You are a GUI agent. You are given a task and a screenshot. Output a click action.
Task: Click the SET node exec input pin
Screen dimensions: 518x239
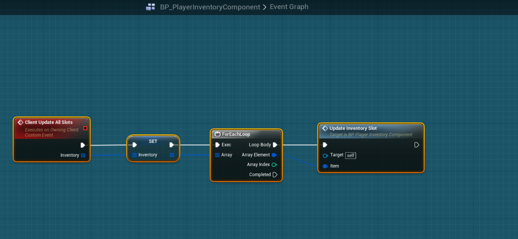pyautogui.click(x=135, y=145)
